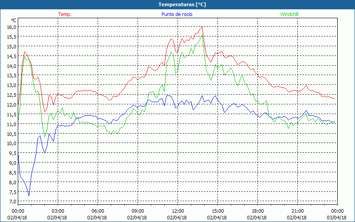
Task: Click the 8,0 y-axis value
Action: coord(12,182)
